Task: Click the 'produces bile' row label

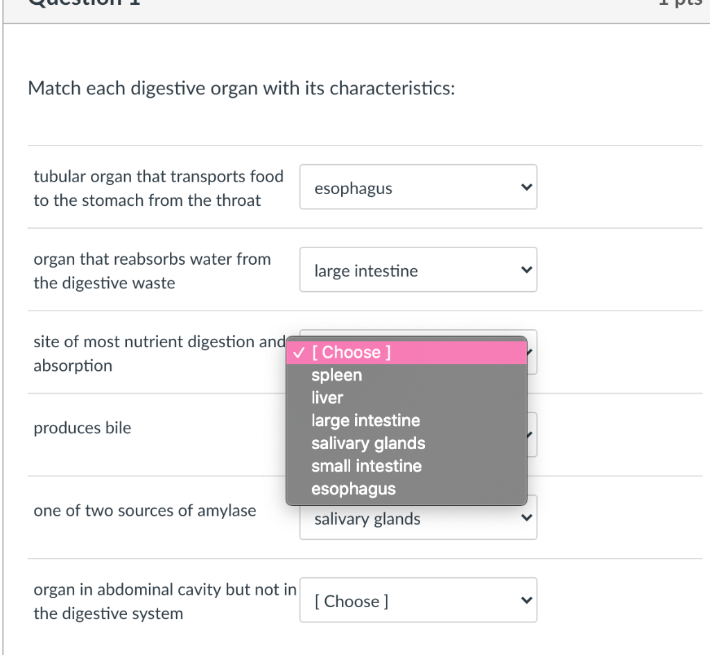Action: click(x=83, y=428)
